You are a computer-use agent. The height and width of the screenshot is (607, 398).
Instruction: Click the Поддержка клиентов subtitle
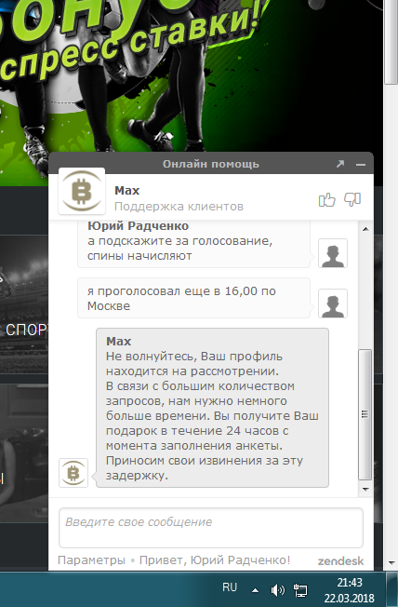click(179, 207)
